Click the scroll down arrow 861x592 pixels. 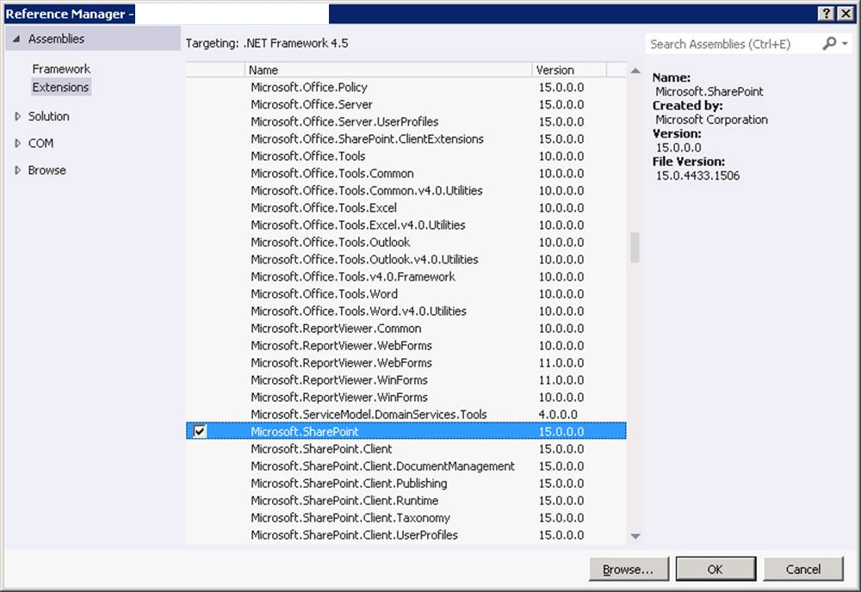(x=635, y=536)
